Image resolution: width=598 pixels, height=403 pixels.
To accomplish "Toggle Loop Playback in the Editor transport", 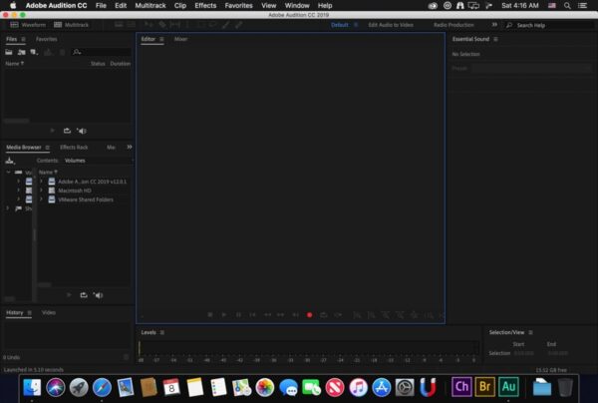I will (x=323, y=315).
